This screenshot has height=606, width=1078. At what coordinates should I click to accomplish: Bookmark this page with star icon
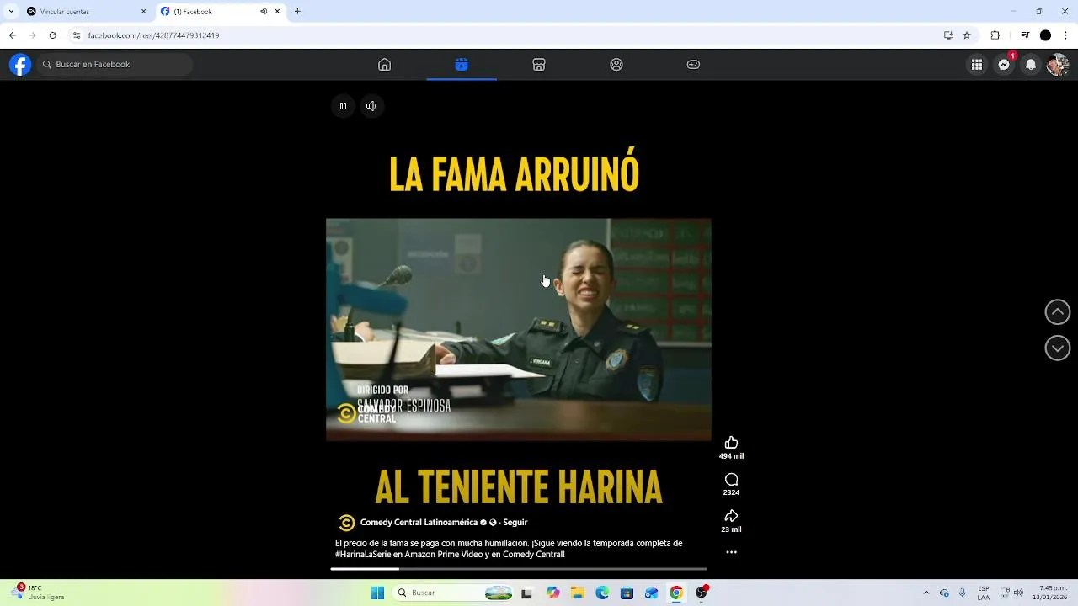[x=967, y=35]
